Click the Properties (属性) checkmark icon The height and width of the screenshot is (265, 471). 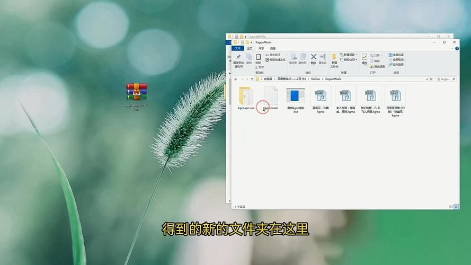point(365,58)
